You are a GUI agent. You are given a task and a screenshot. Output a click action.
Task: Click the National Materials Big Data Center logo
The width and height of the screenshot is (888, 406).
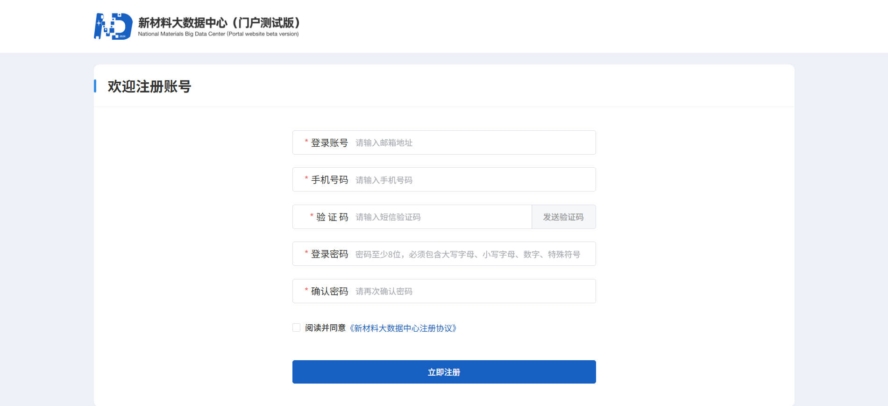[x=112, y=26]
